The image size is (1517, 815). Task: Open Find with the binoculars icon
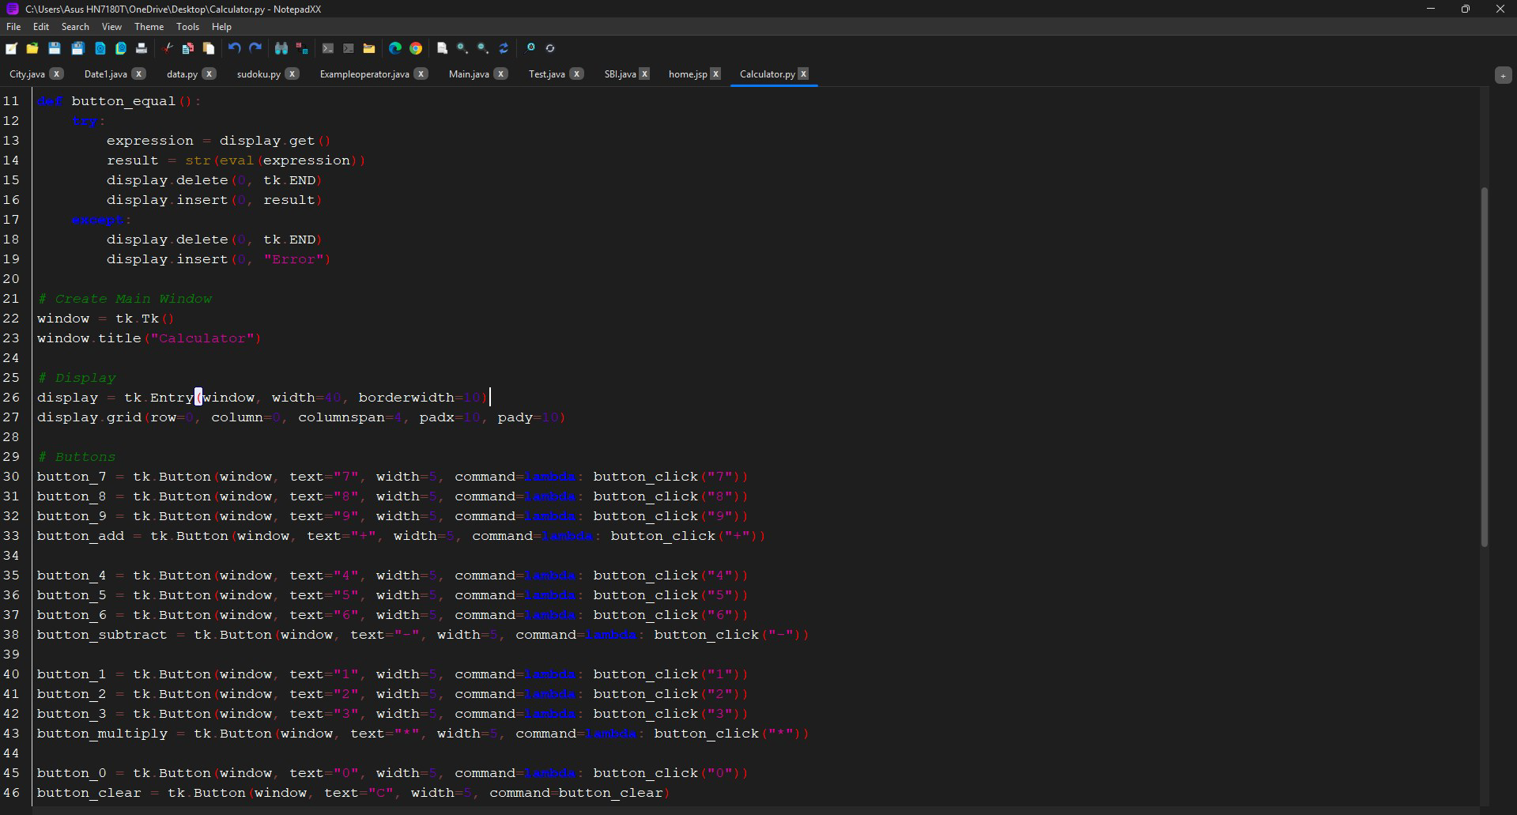tap(281, 48)
